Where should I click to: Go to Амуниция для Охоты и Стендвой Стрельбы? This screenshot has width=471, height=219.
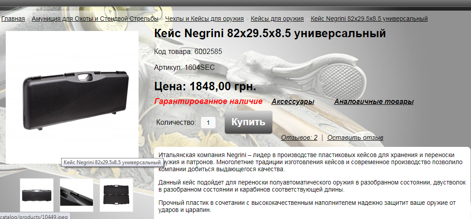[x=95, y=19]
